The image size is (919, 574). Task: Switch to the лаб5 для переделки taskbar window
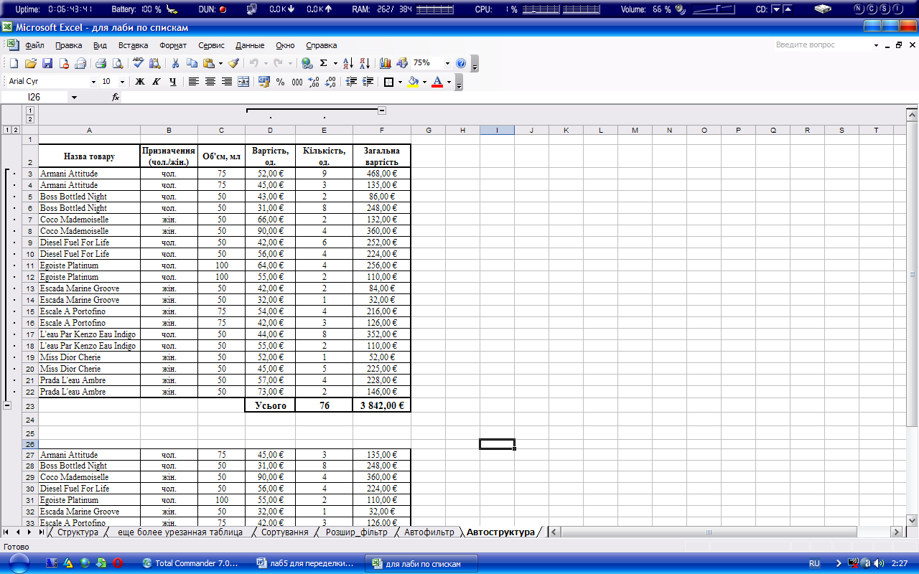309,563
